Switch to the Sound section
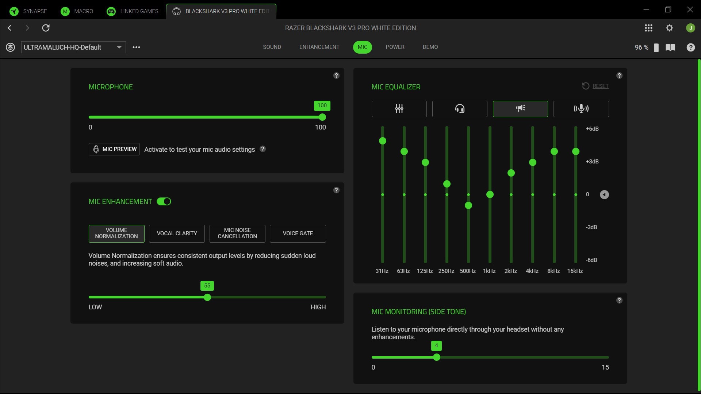The image size is (701, 394). point(272,47)
